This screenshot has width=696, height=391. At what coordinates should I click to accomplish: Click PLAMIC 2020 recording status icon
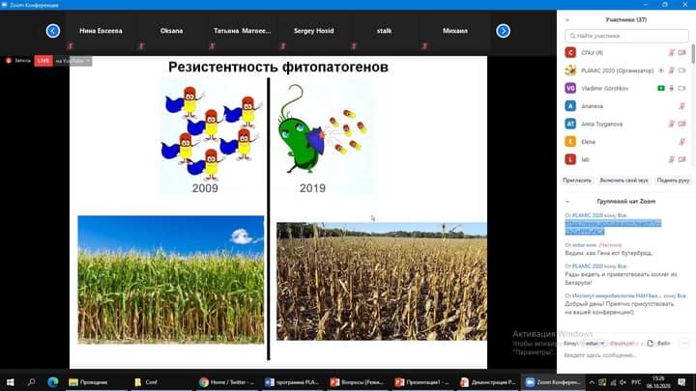click(x=661, y=70)
